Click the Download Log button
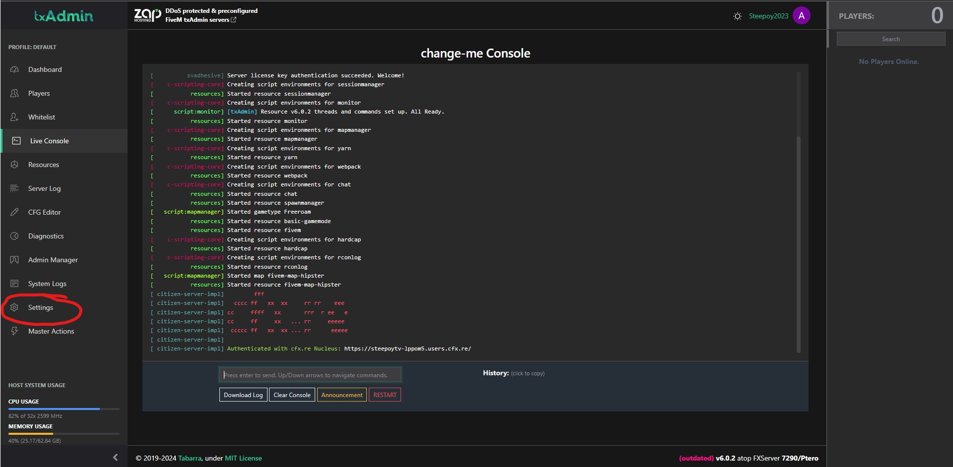Image resolution: width=953 pixels, height=467 pixels. point(243,395)
